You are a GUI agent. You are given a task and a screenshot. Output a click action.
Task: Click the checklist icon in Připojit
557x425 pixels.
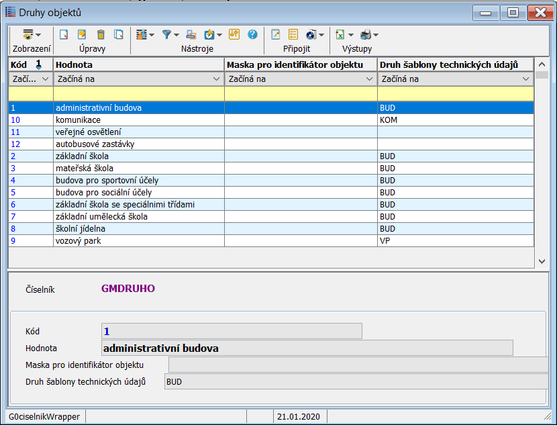[293, 34]
